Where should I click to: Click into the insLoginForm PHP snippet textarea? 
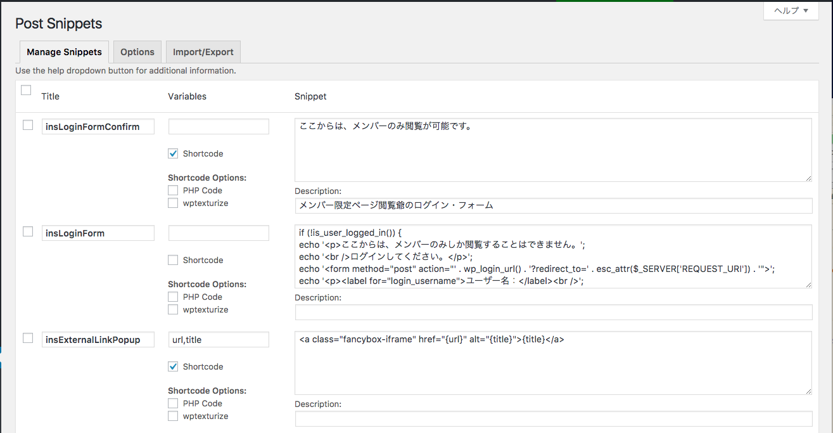[553, 256]
